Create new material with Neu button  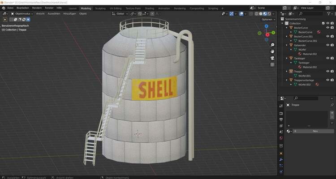pyautogui.click(x=313, y=131)
